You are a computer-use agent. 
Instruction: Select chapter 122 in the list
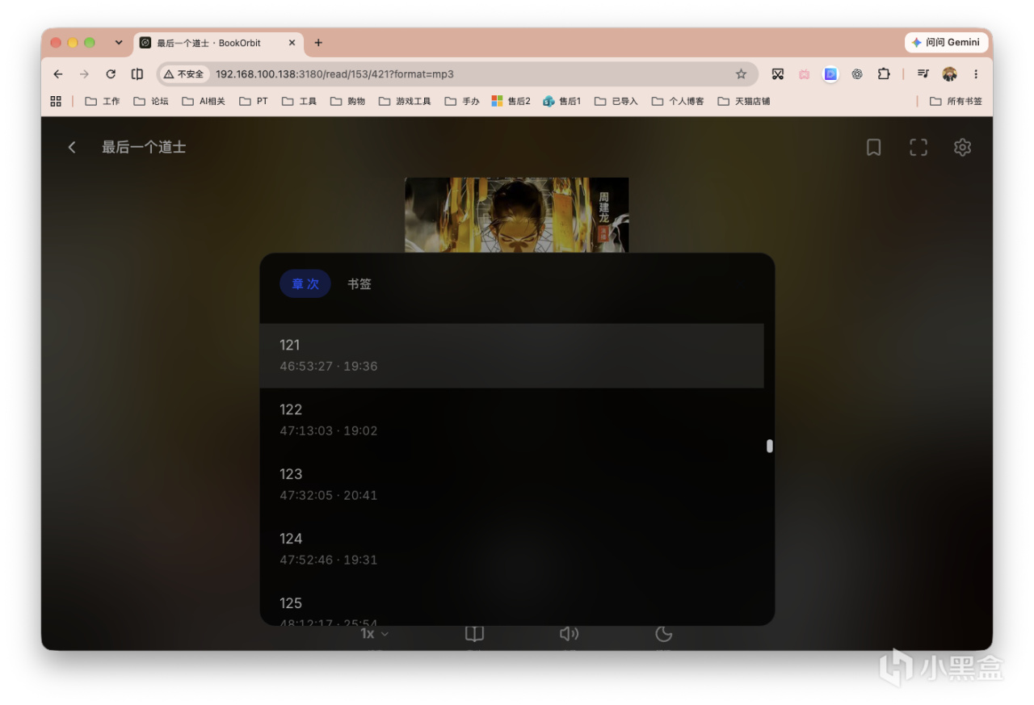[511, 420]
